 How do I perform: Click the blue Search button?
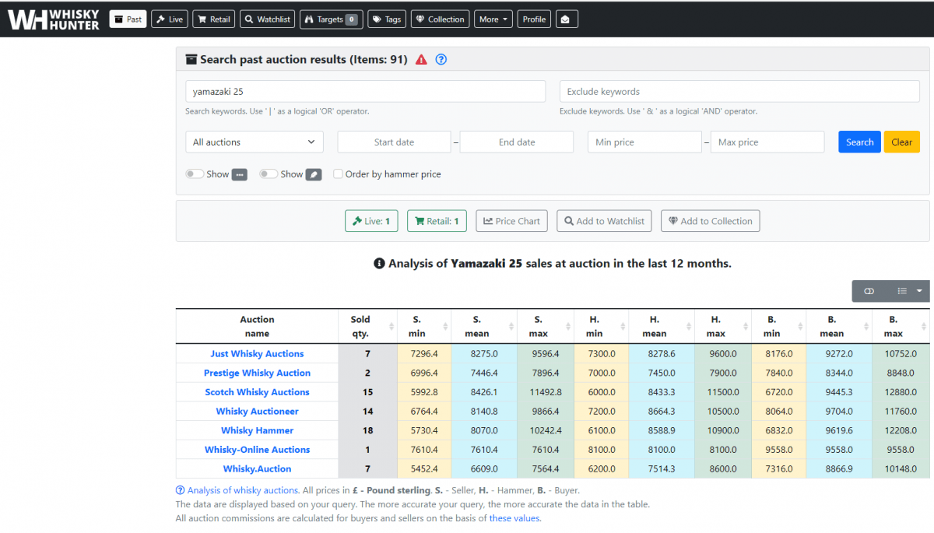[x=859, y=142]
